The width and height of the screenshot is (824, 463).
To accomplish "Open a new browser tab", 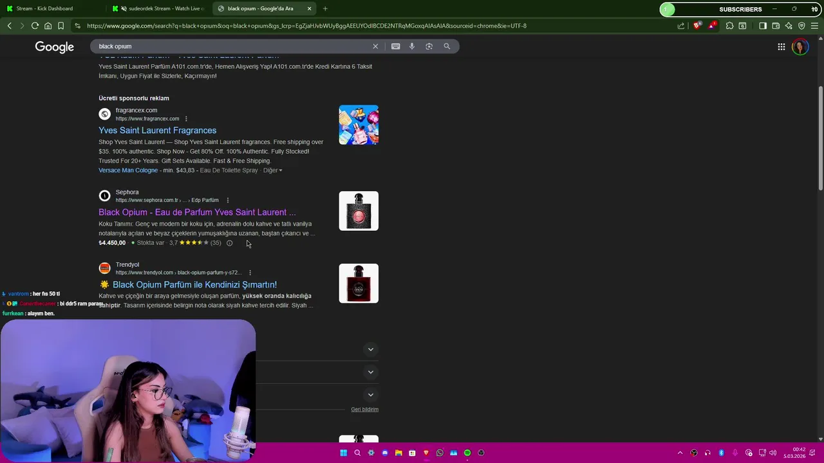I will click(325, 8).
